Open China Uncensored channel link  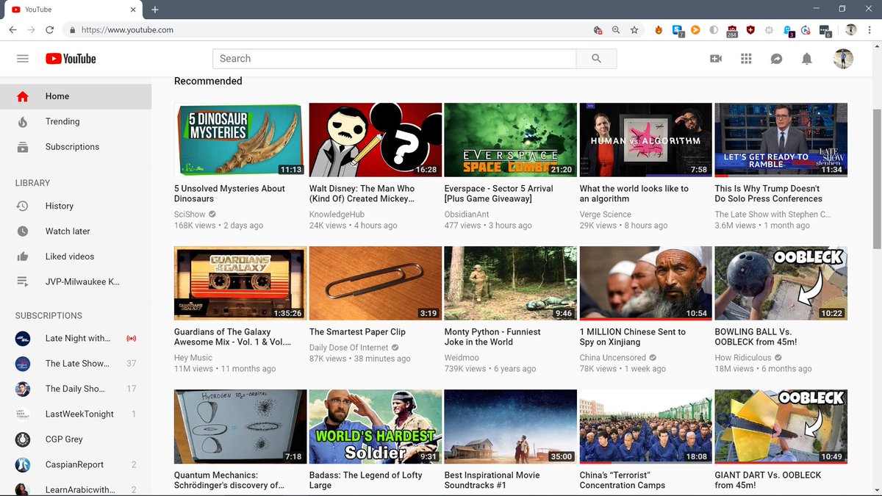click(613, 358)
